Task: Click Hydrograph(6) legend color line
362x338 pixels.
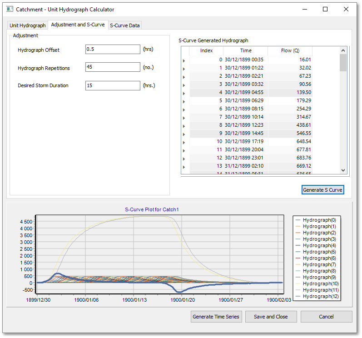Action: (x=298, y=258)
